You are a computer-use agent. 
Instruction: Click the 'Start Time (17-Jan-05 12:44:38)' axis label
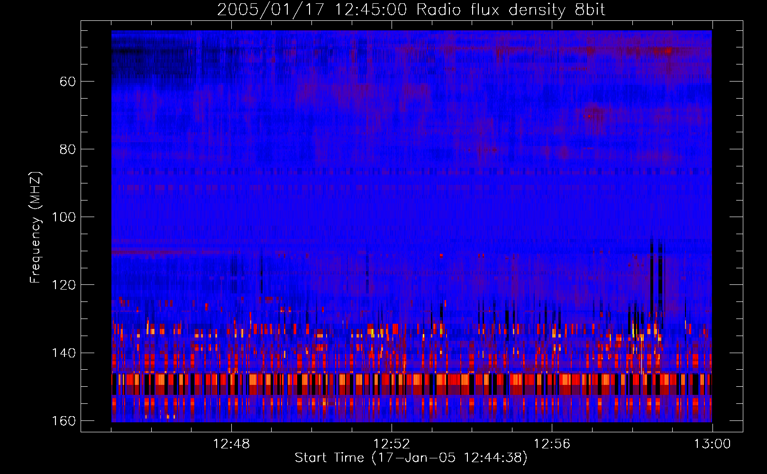[411, 458]
